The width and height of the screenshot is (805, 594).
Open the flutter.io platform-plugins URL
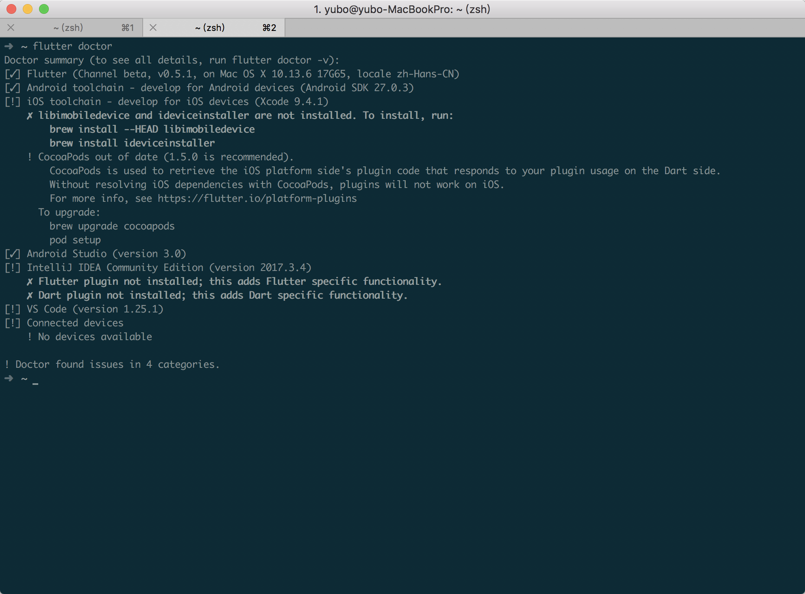pos(257,199)
